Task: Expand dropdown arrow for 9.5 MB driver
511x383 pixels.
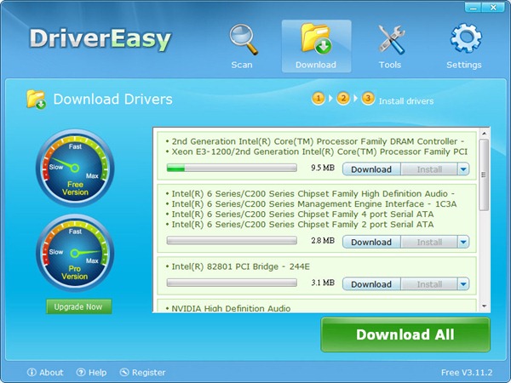Action: 463,169
